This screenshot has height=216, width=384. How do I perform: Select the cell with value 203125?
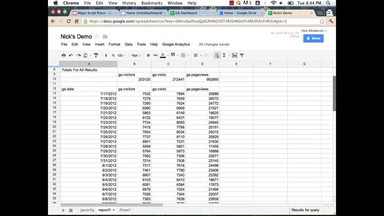[134, 79]
